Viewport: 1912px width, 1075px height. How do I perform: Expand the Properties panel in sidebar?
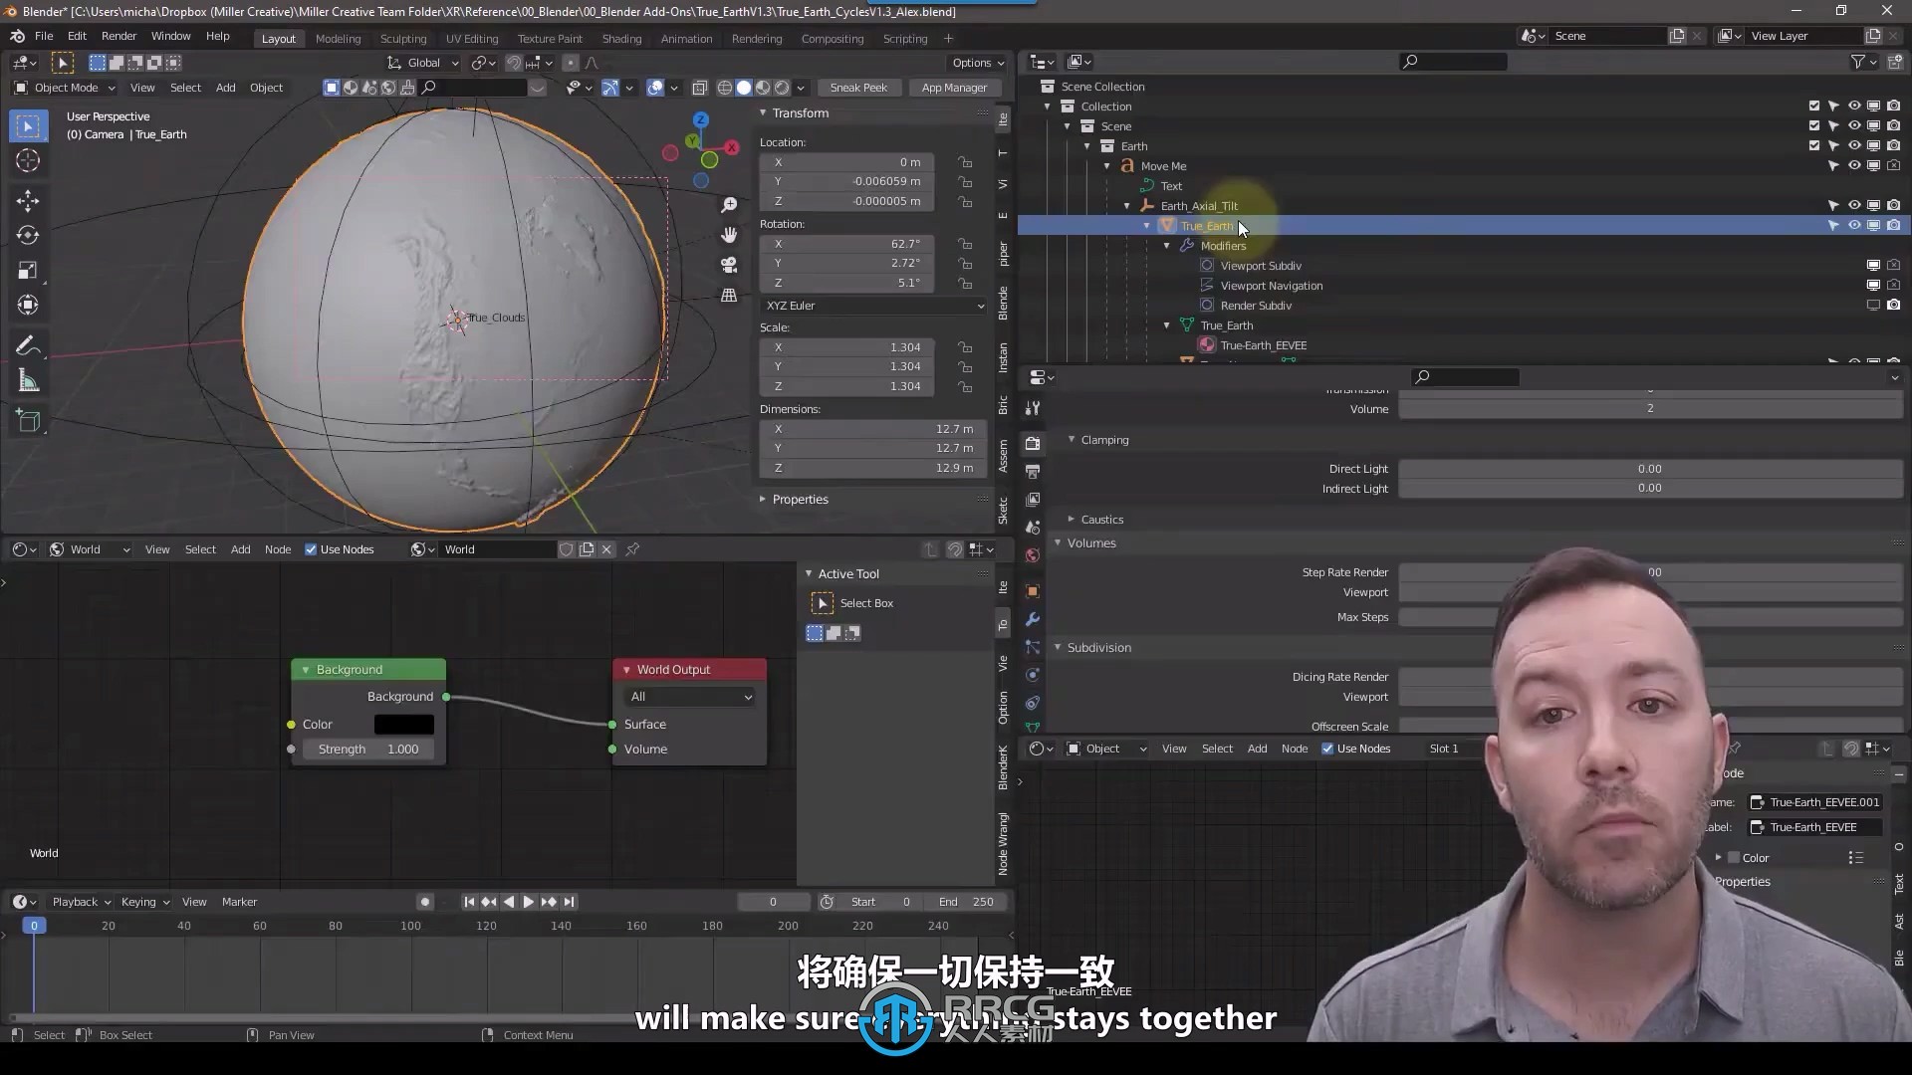tap(763, 500)
